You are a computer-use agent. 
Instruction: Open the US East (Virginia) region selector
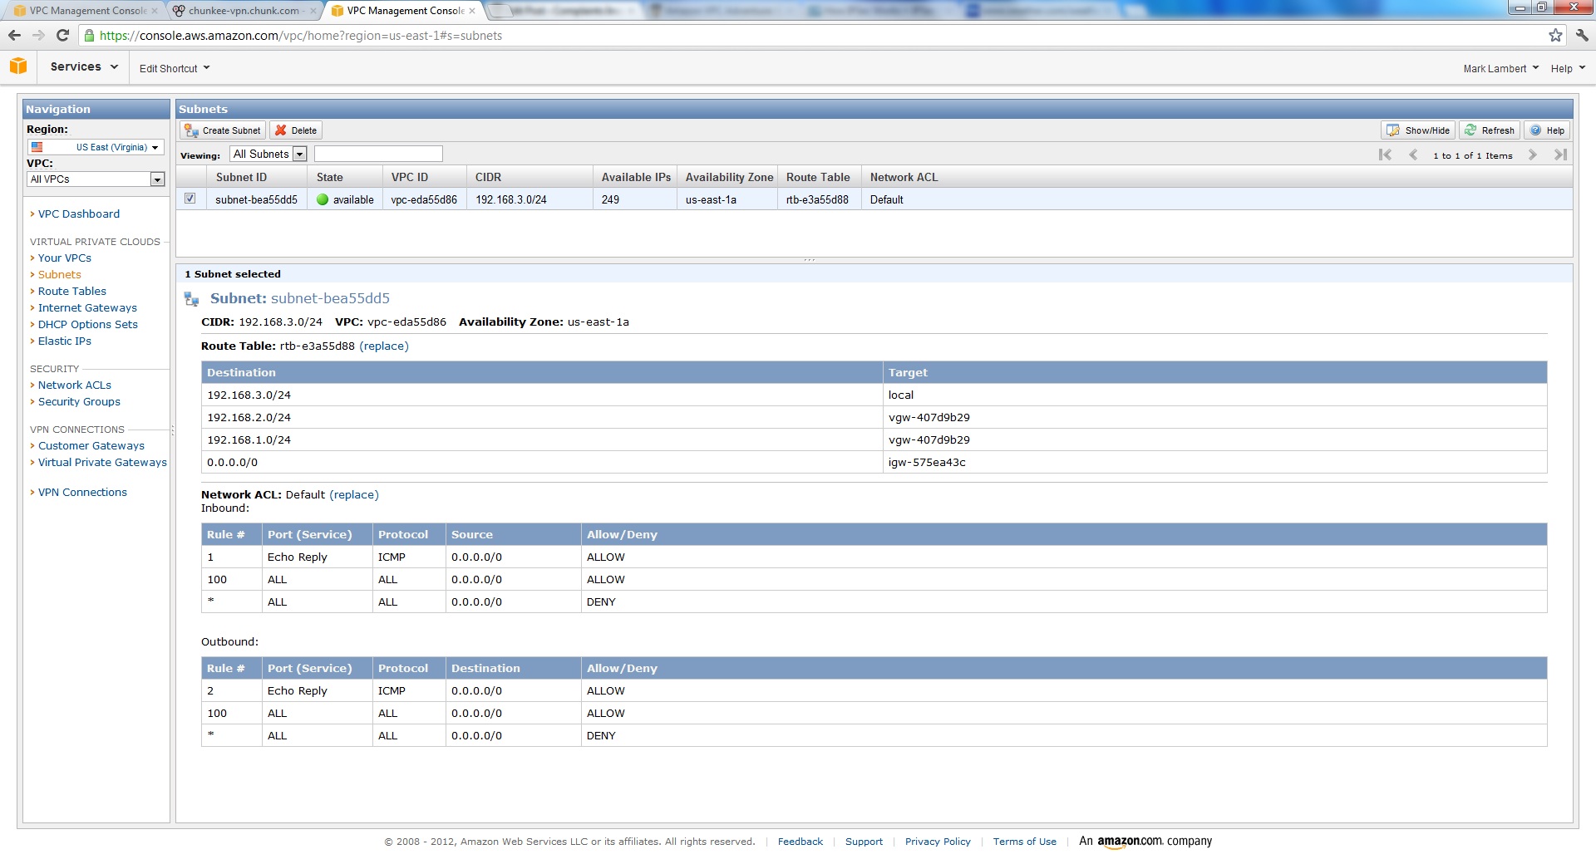click(x=96, y=147)
